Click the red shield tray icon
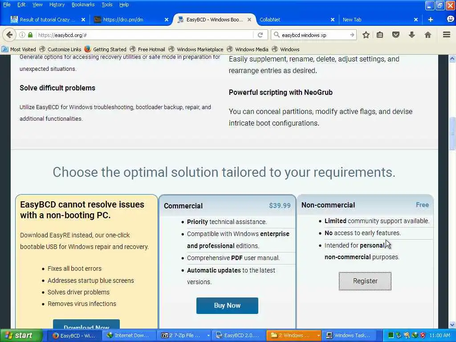Viewport: 456px width, 342px height. point(423,336)
